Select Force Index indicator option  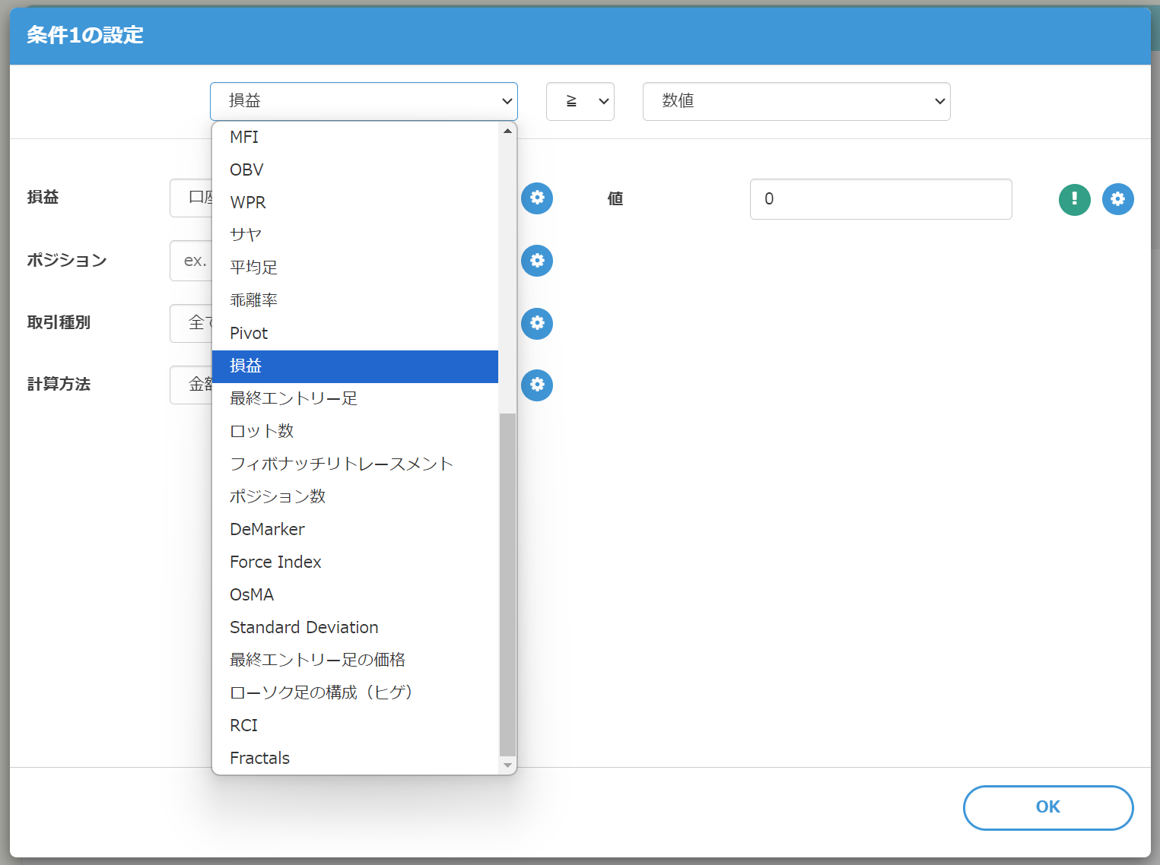tap(275, 562)
